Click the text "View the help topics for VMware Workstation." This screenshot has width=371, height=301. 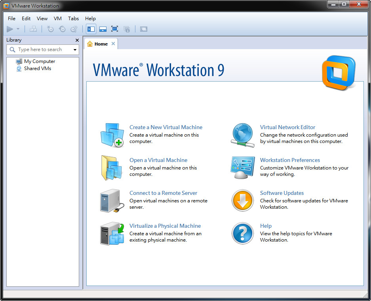[296, 237]
